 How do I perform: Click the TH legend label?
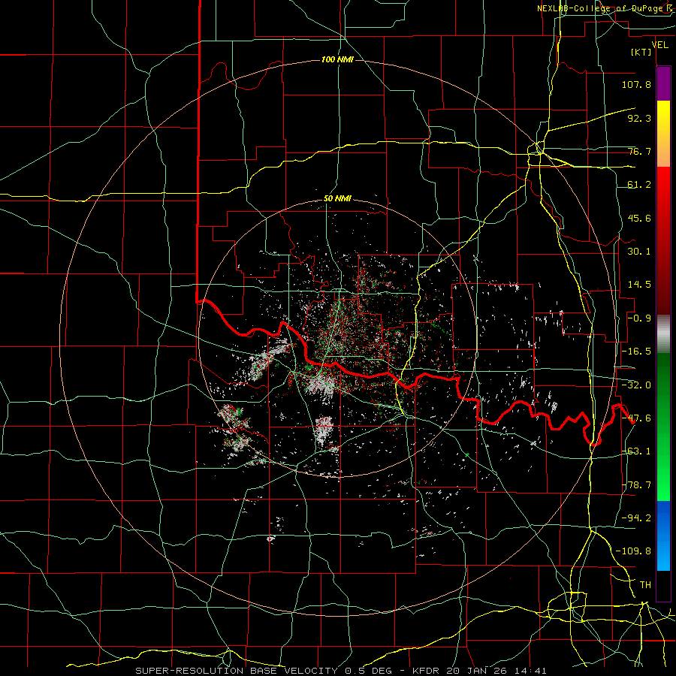coord(645,585)
